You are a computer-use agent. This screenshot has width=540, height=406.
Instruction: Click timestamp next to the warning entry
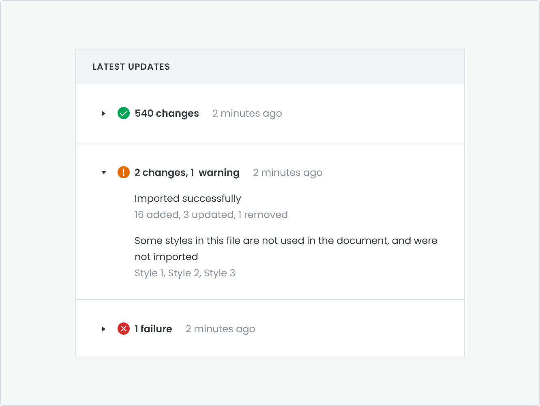[288, 173]
